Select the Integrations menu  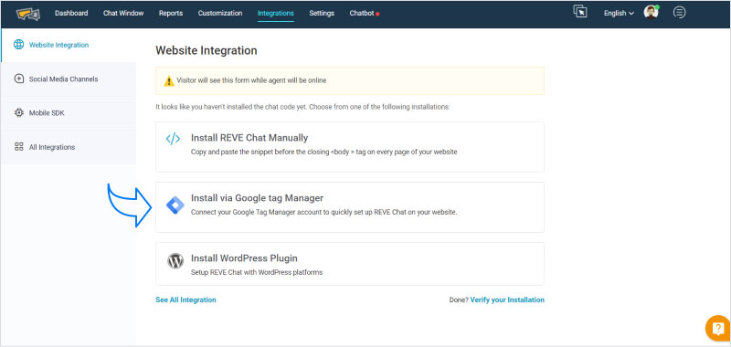(276, 14)
